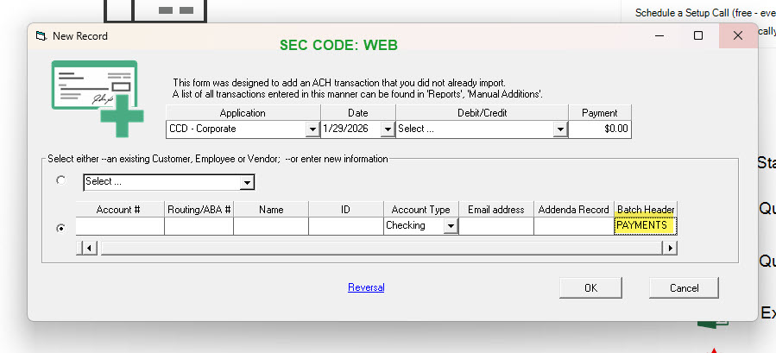Close the New Record window

click(x=738, y=35)
